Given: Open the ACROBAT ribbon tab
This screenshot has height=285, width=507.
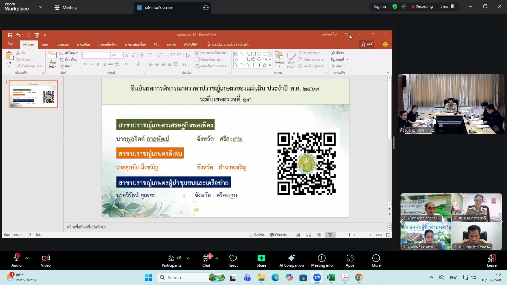Looking at the screenshot, I should click(x=191, y=44).
